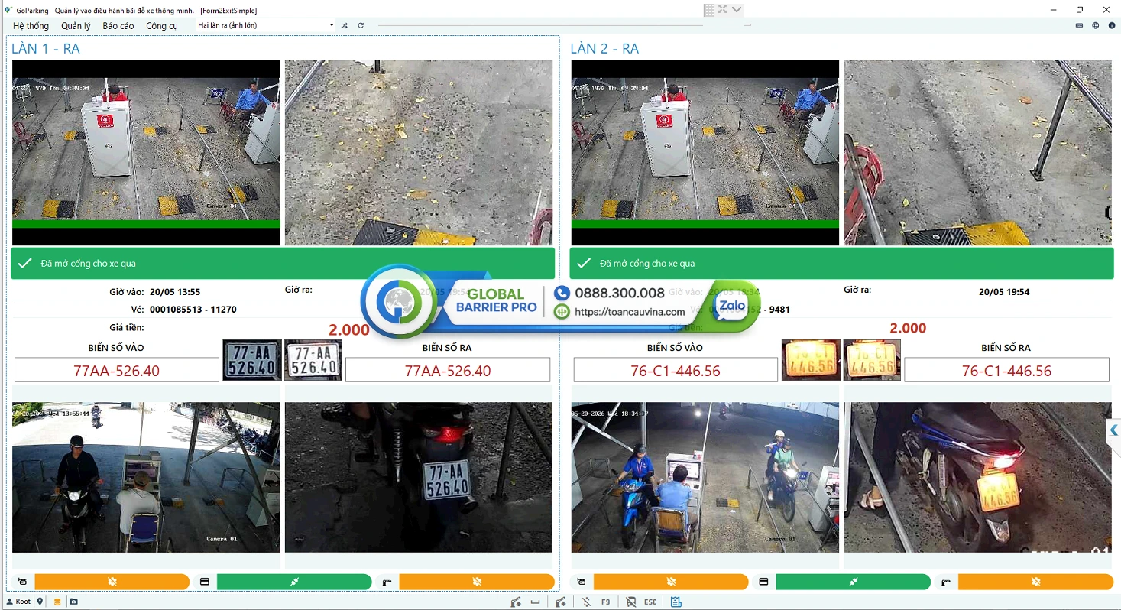Open Làn 2 exit yellow plate crop thumbnail

[x=872, y=360]
